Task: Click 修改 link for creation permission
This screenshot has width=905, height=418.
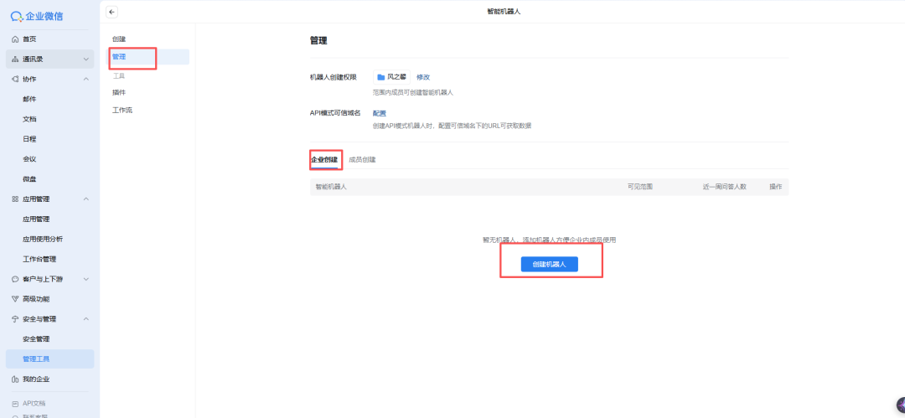Action: [x=423, y=77]
